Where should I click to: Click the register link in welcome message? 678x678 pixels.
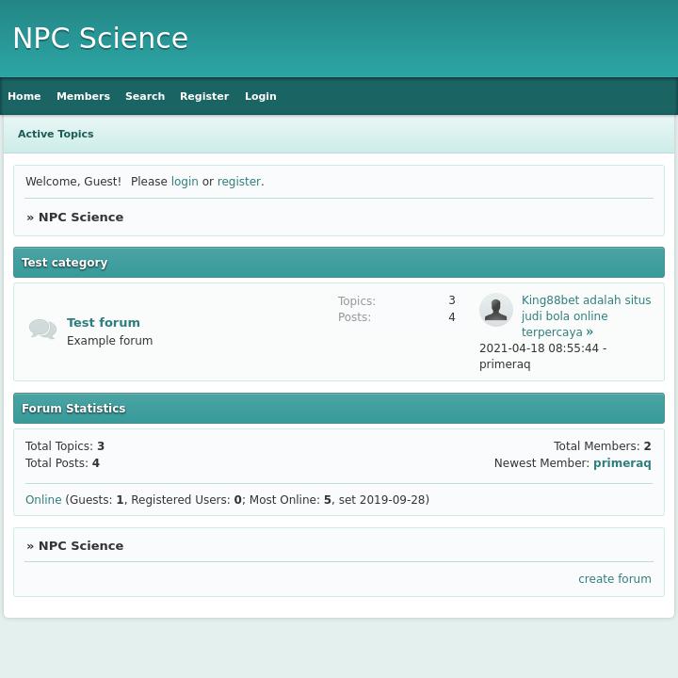coord(239,182)
